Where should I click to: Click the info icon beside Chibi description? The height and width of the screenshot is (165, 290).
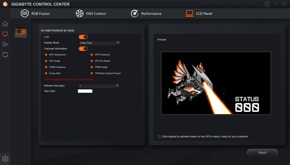(x=159, y=137)
